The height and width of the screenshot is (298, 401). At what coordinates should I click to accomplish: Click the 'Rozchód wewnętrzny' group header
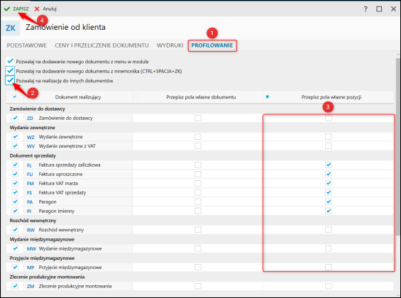click(33, 220)
